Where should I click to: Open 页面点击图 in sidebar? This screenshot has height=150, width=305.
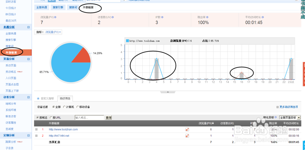coord(12,84)
